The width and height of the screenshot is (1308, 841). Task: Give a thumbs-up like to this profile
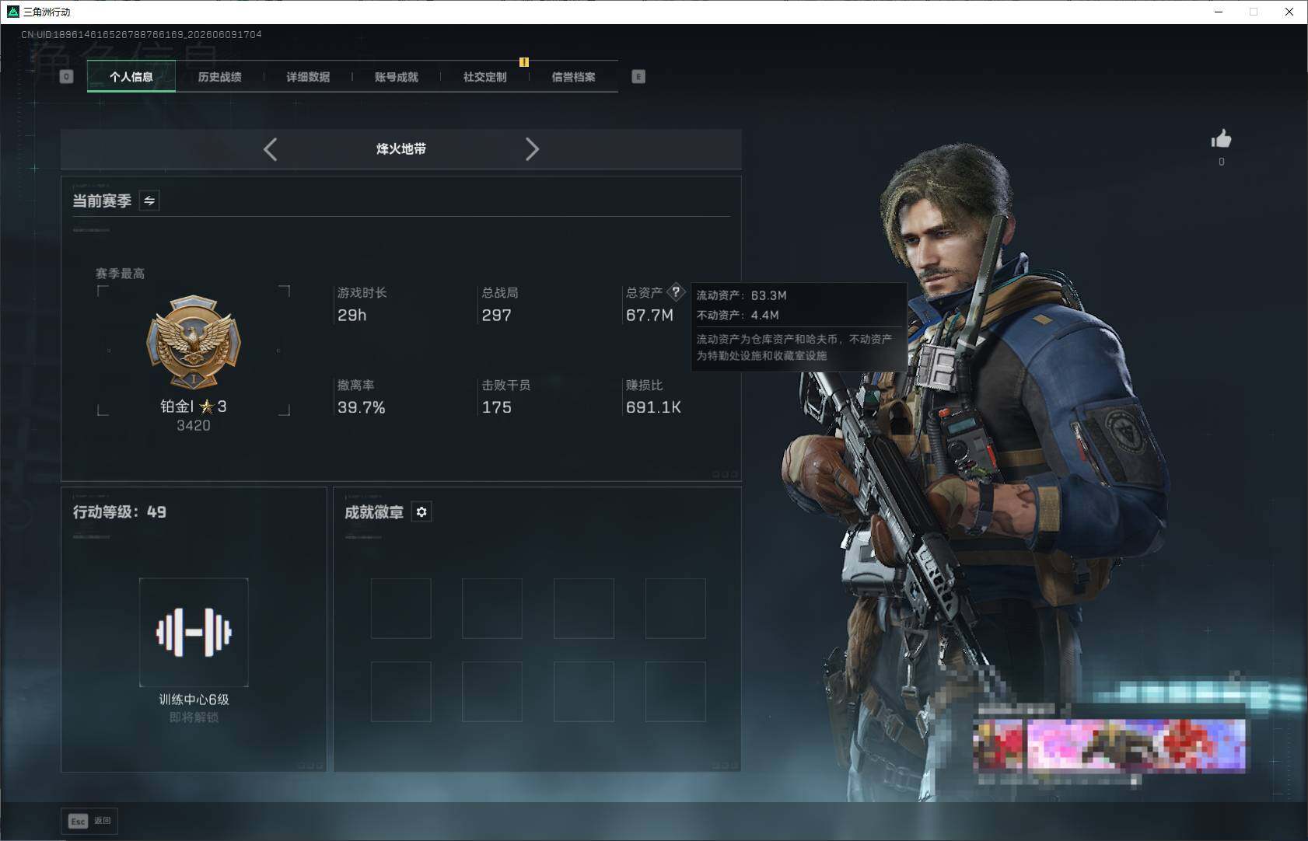pyautogui.click(x=1221, y=139)
